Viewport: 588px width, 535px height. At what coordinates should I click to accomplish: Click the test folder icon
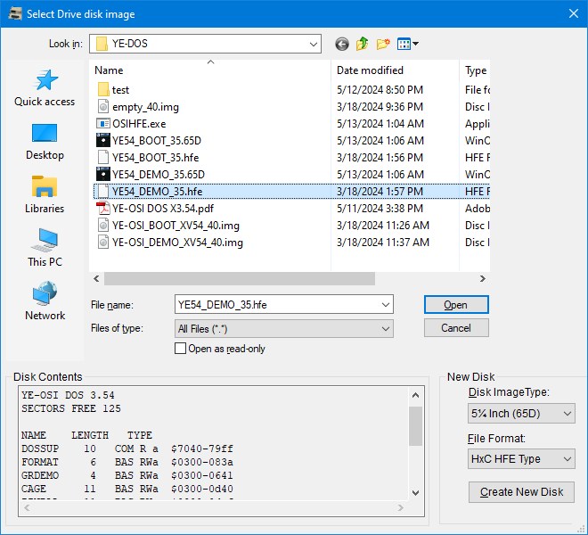pyautogui.click(x=103, y=90)
